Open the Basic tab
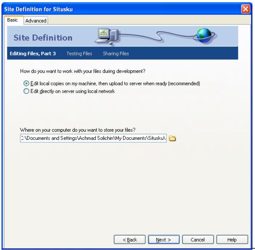Screen dimensions: 255x250 (13, 20)
